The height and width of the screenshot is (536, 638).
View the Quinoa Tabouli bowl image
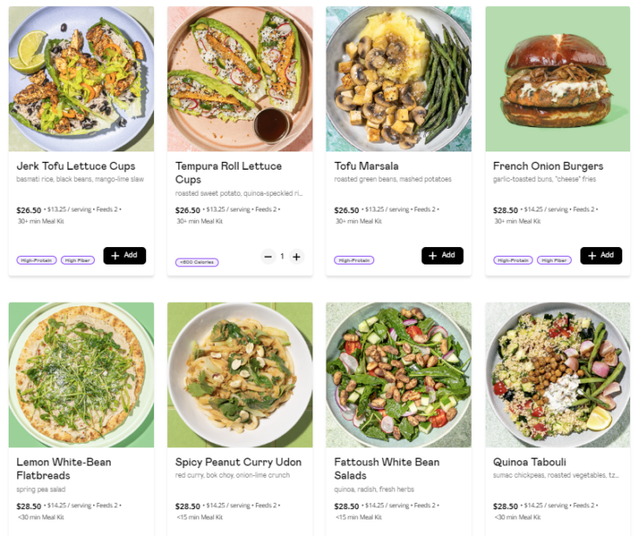click(557, 374)
